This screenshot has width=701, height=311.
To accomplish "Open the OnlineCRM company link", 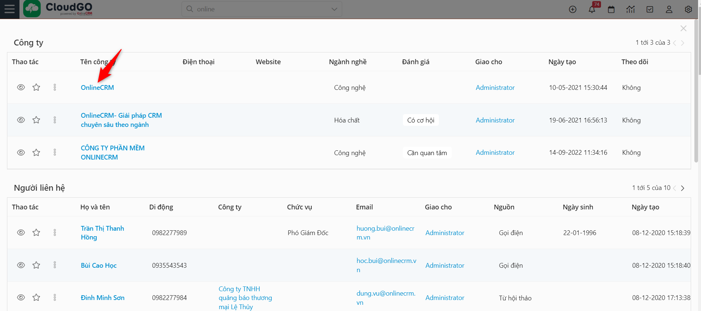I will pos(97,88).
